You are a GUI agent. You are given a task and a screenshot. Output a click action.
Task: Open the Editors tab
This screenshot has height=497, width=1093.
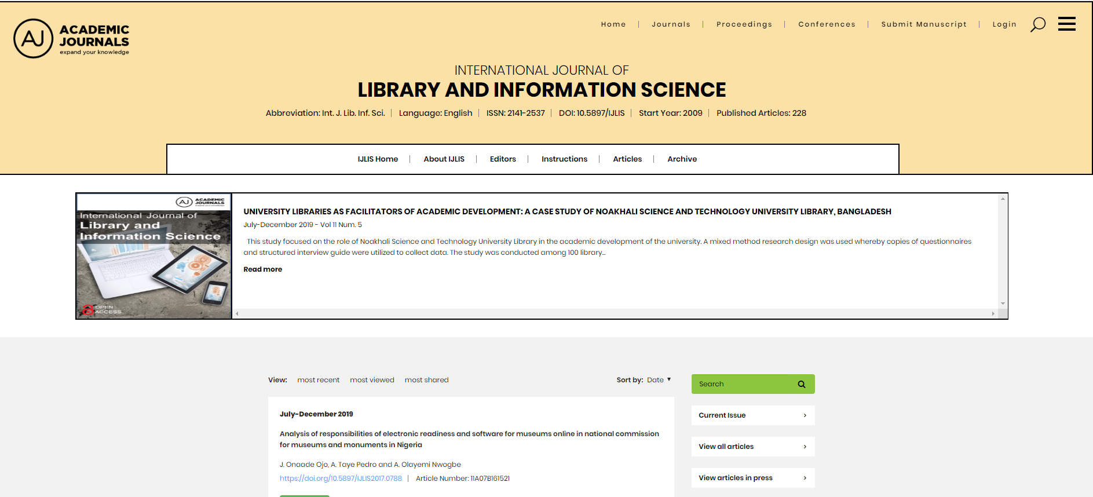tap(503, 159)
